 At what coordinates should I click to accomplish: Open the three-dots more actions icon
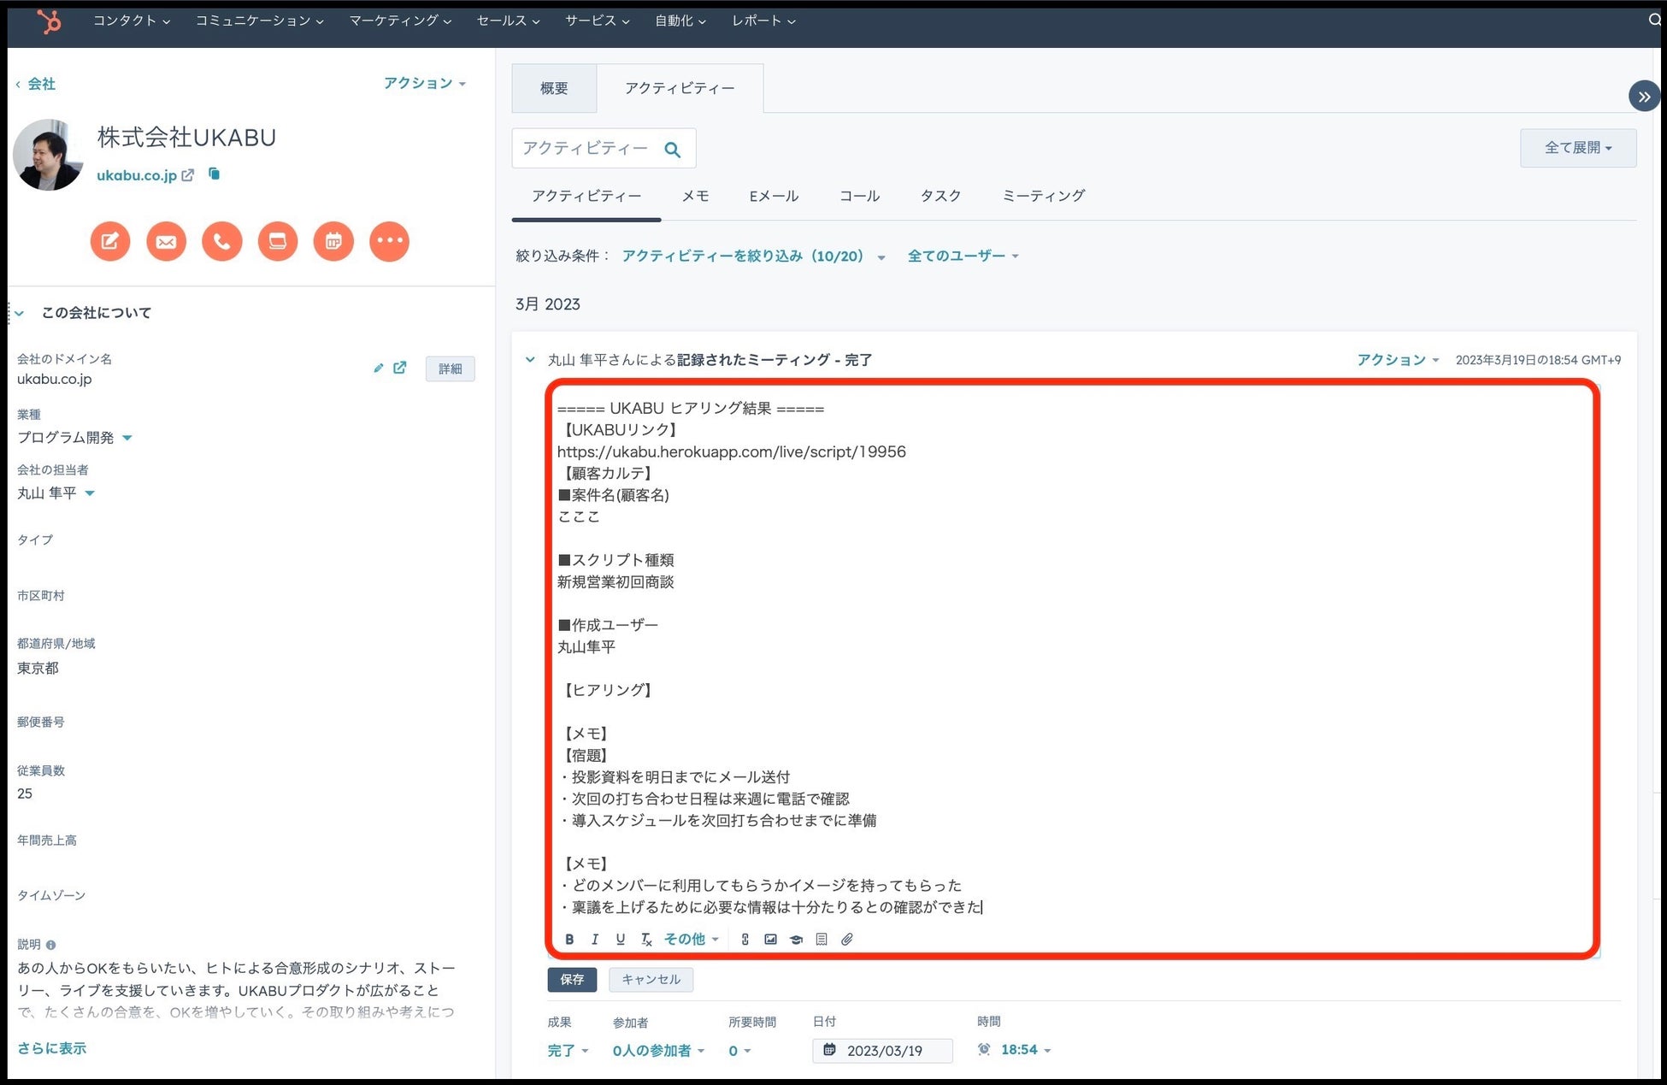point(389,241)
